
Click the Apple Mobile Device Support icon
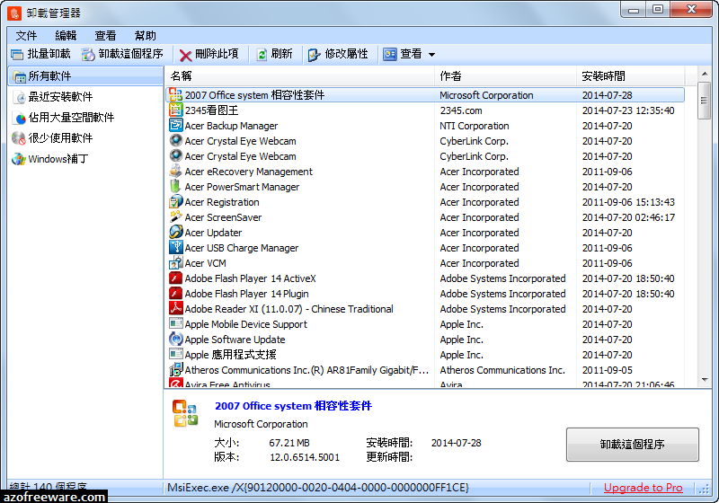pos(175,324)
